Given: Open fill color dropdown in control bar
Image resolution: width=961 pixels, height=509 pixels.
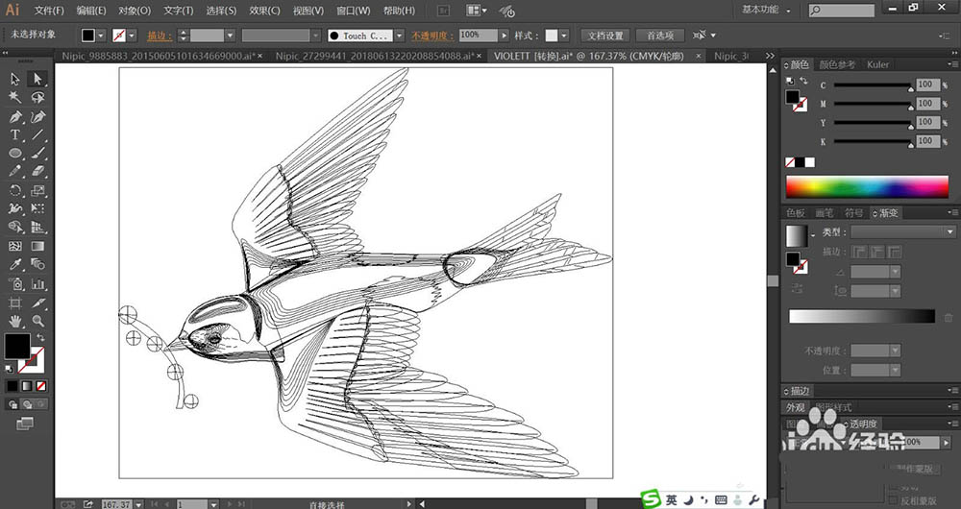Looking at the screenshot, I should click(x=101, y=36).
